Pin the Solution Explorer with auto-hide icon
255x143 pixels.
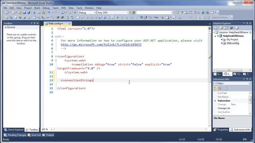point(247,23)
